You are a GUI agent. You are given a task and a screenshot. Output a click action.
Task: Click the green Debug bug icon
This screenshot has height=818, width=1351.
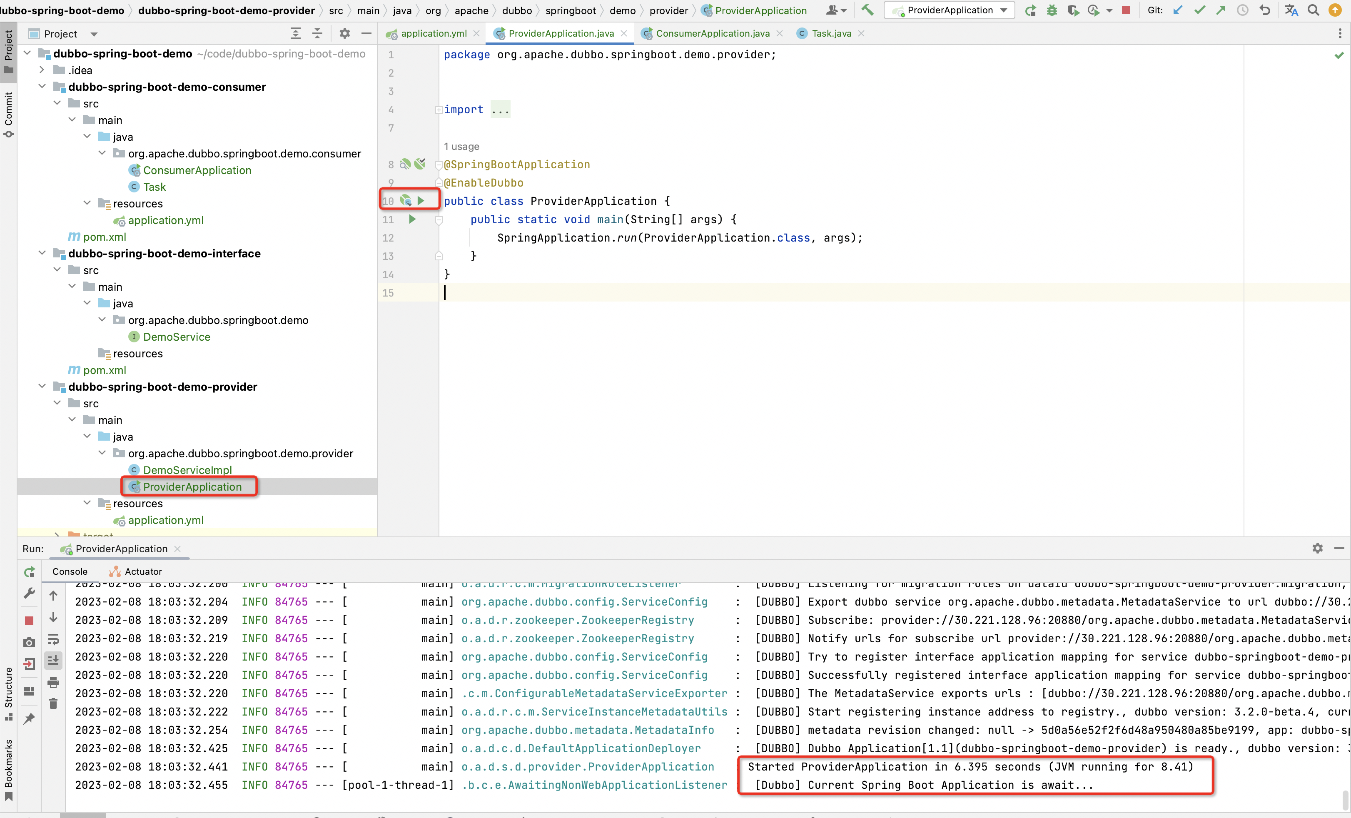tap(1052, 10)
